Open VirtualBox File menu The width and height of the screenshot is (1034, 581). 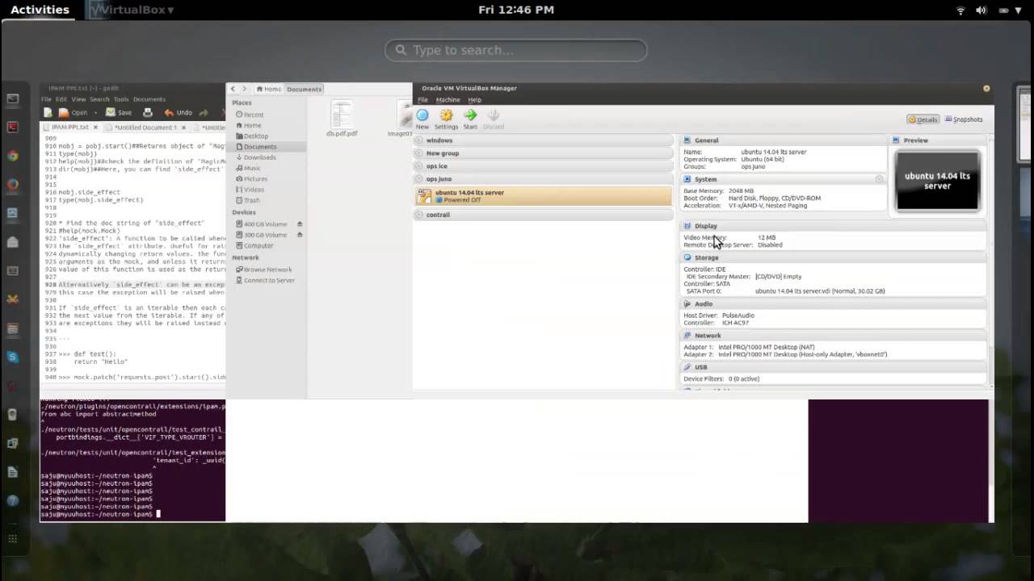[x=422, y=100]
